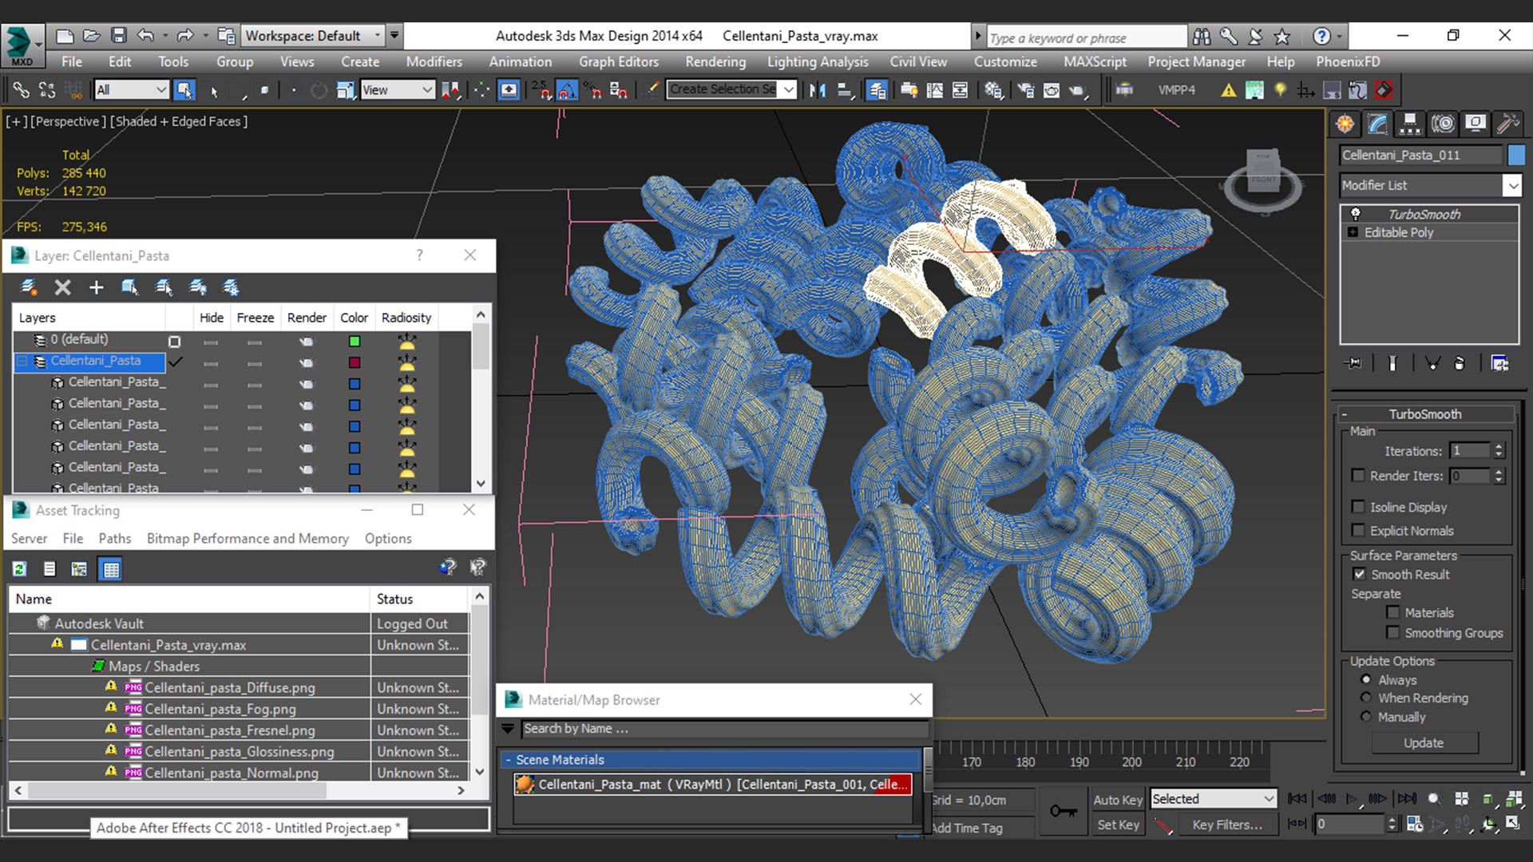Enable the Isoline Display checkbox
Screen dimensions: 1533x862
pyautogui.click(x=1358, y=507)
